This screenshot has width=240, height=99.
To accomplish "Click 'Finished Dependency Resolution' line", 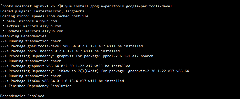I will tap(36, 86).
